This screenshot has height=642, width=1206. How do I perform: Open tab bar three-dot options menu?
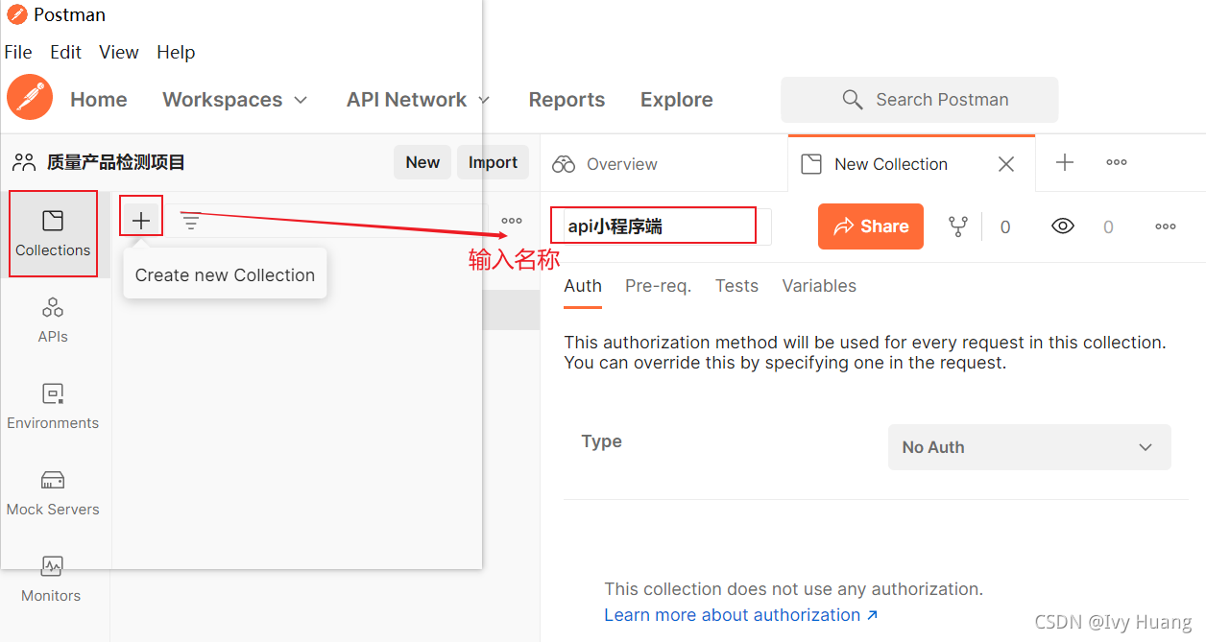(x=1117, y=163)
